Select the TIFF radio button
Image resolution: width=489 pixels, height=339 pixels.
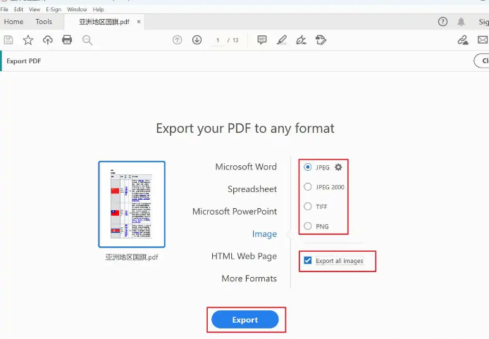click(x=307, y=206)
